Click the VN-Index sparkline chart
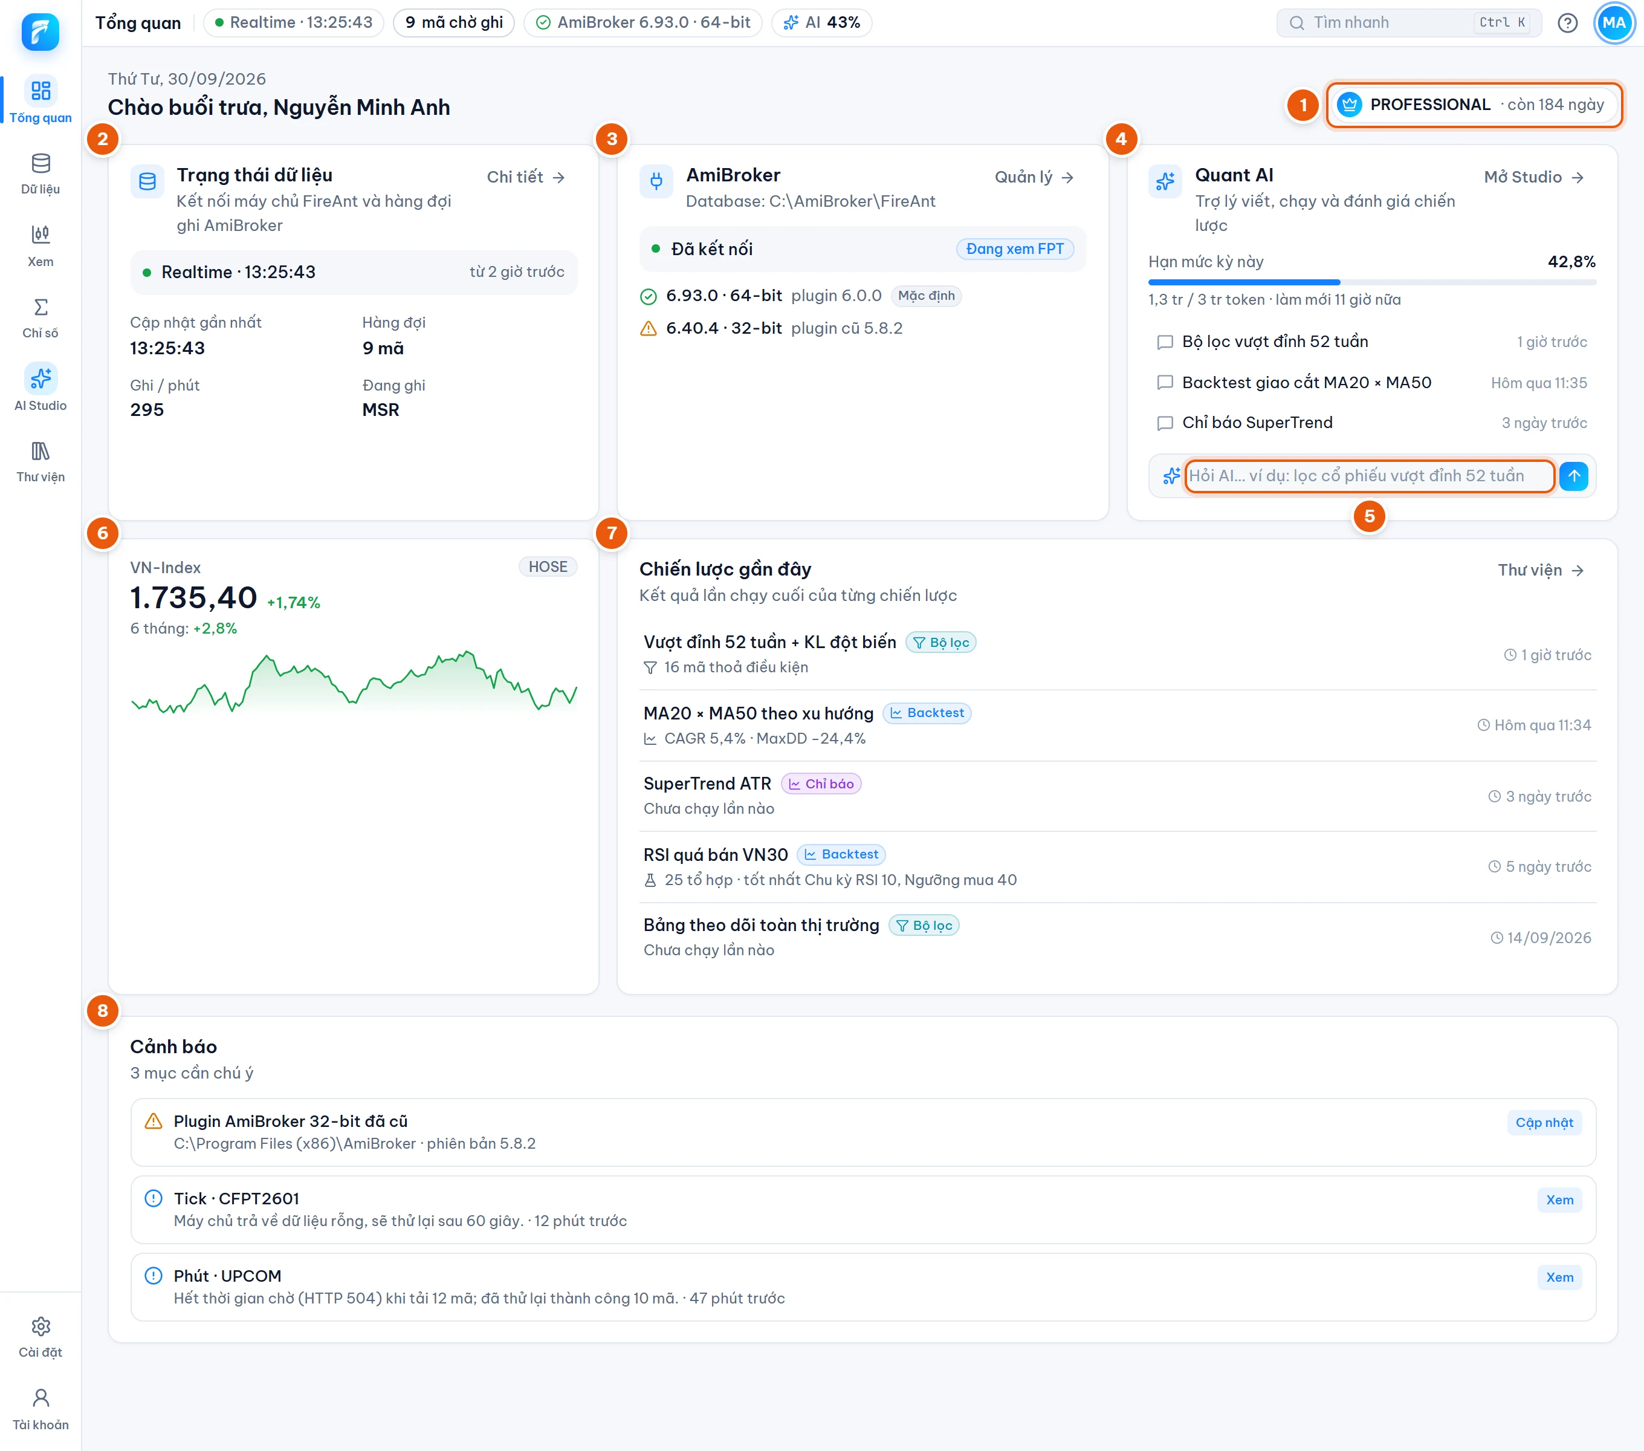The height and width of the screenshot is (1451, 1644). coord(354,682)
